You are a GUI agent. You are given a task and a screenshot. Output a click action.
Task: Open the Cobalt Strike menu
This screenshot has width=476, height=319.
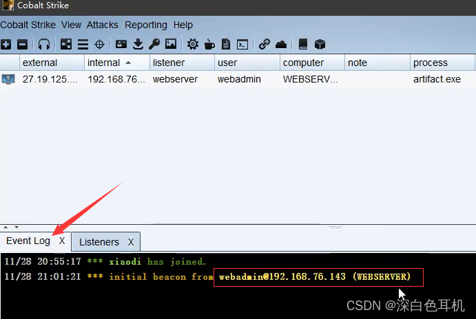click(x=28, y=25)
